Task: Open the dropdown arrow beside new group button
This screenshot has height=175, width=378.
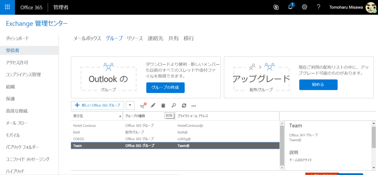Action: (130, 105)
